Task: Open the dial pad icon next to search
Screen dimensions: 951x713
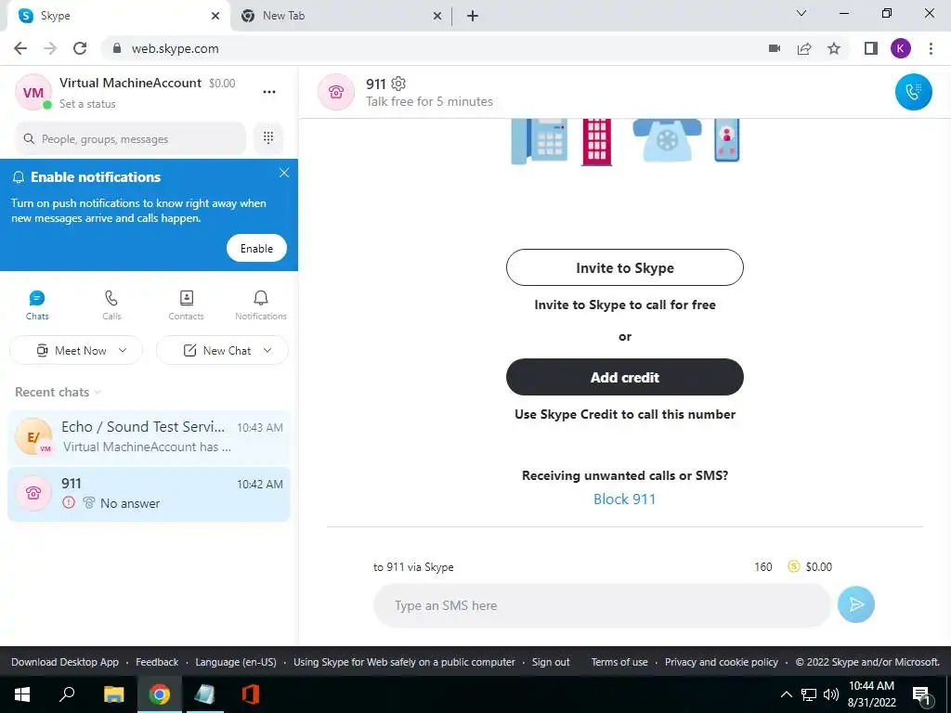Action: coord(268,137)
